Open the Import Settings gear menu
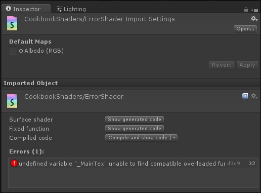The width and height of the screenshot is (261, 193). pyautogui.click(x=254, y=19)
